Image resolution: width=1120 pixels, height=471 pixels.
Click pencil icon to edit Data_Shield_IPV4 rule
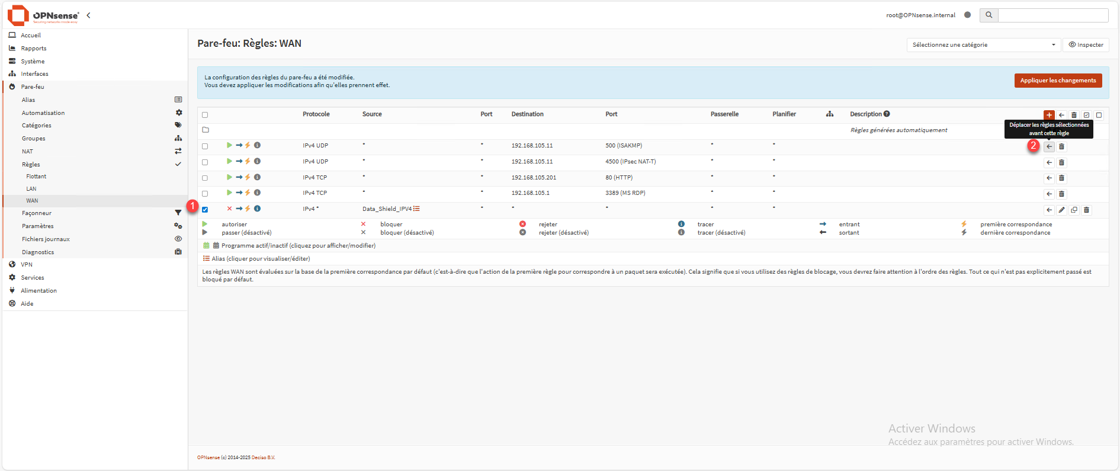coord(1061,210)
